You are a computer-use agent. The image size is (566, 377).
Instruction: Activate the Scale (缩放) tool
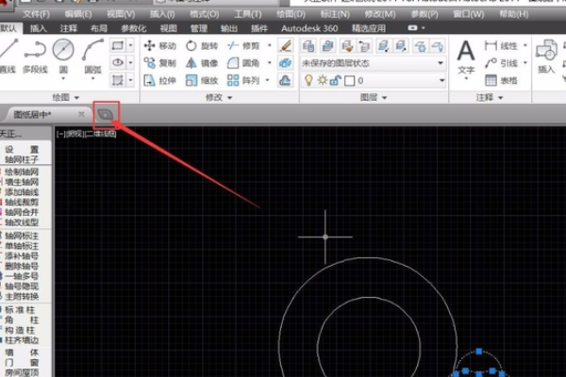tap(202, 80)
